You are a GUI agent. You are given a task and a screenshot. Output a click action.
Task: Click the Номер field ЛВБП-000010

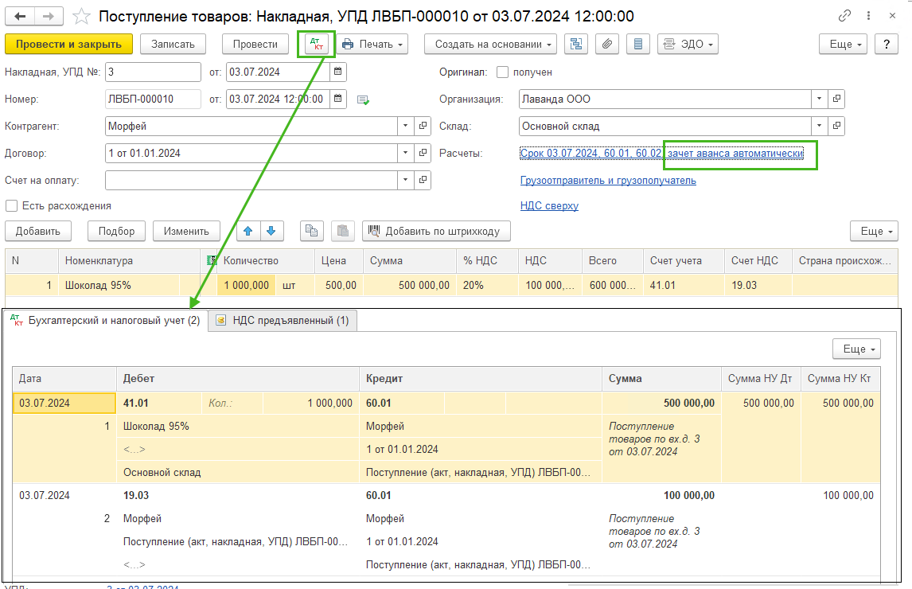(x=153, y=99)
